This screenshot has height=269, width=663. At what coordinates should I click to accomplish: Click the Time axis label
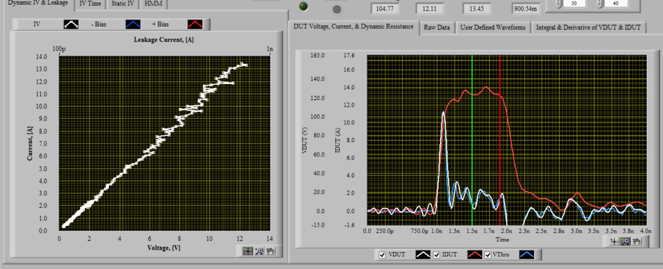point(502,239)
